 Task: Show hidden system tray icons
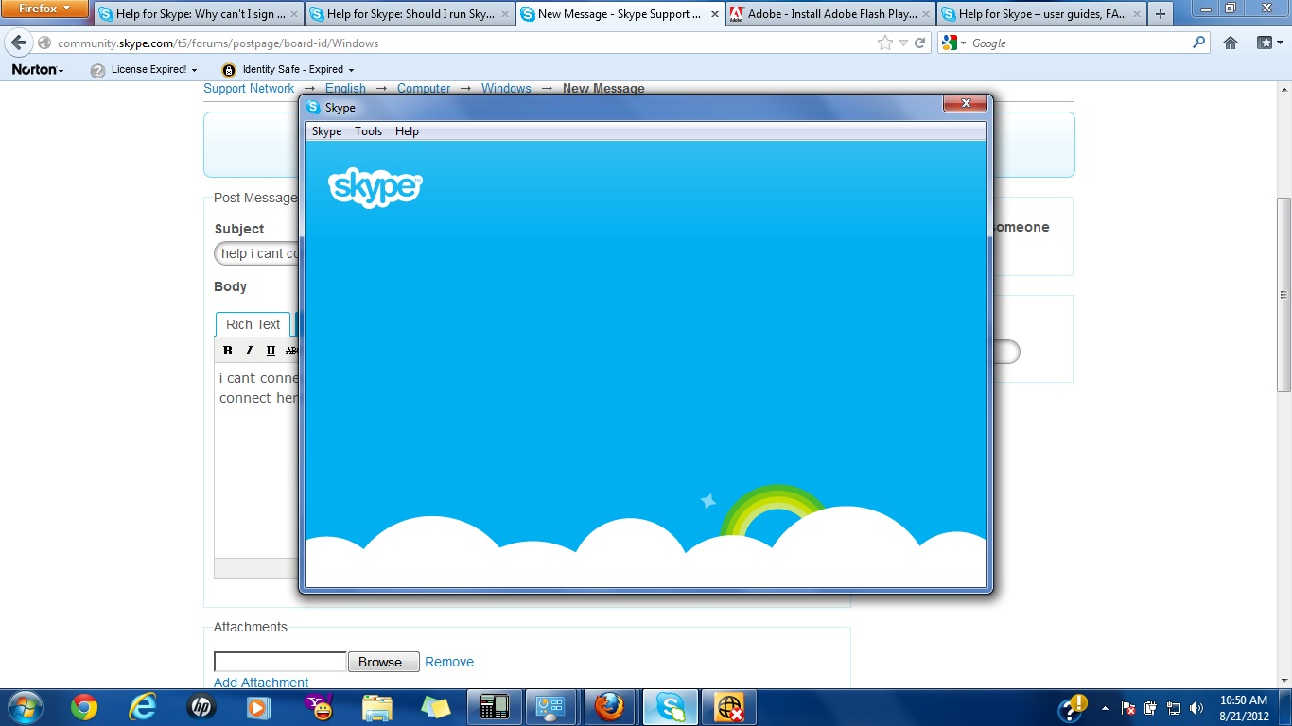[1105, 708]
